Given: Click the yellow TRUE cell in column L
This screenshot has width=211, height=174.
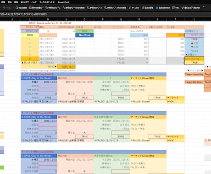Looking at the screenshot, I should [x=30, y=35].
